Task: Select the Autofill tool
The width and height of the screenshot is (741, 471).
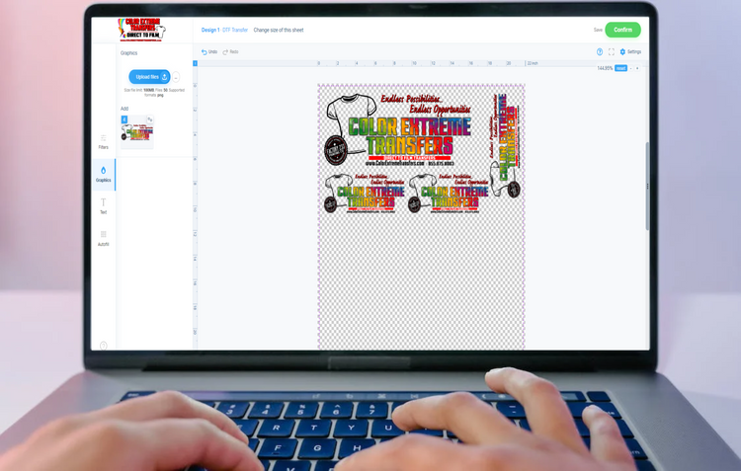Action: [103, 237]
